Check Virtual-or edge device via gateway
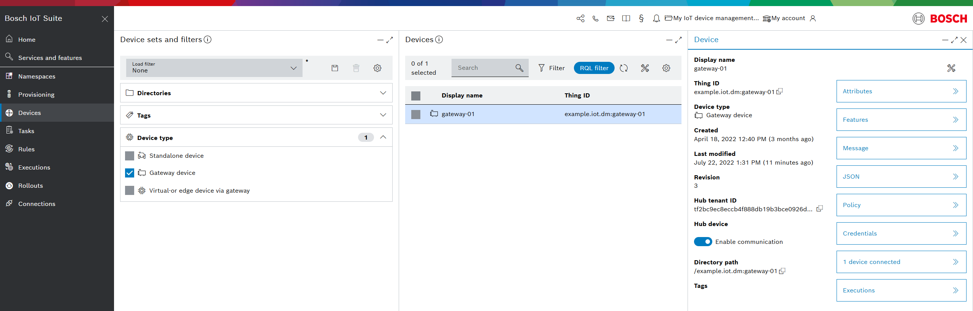Screen dimensions: 973x311 (130, 190)
